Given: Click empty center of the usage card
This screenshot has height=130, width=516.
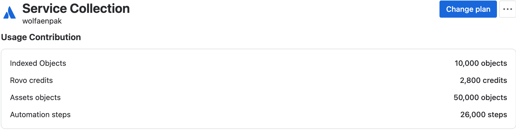Looking at the screenshot, I should [x=258, y=89].
